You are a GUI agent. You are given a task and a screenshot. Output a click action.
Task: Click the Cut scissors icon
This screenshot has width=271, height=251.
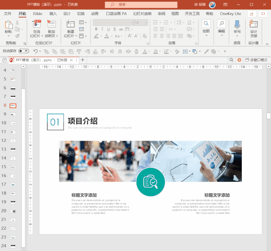[17, 23]
